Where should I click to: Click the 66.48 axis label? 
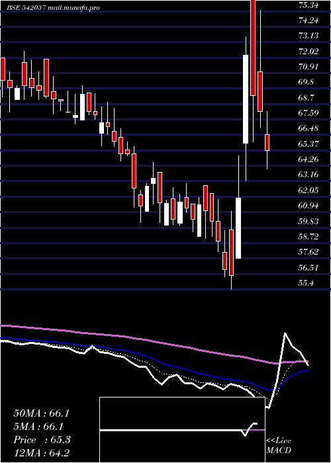(308, 128)
